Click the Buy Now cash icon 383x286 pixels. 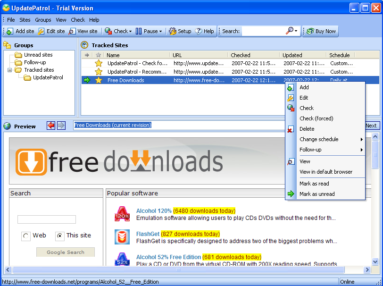(310, 31)
